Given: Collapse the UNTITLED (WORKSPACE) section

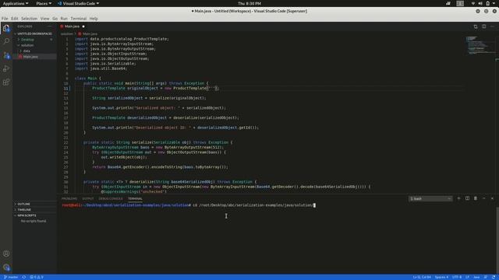Looking at the screenshot, I should pos(34,33).
